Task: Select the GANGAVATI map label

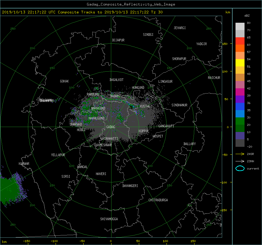Action: 166,126
